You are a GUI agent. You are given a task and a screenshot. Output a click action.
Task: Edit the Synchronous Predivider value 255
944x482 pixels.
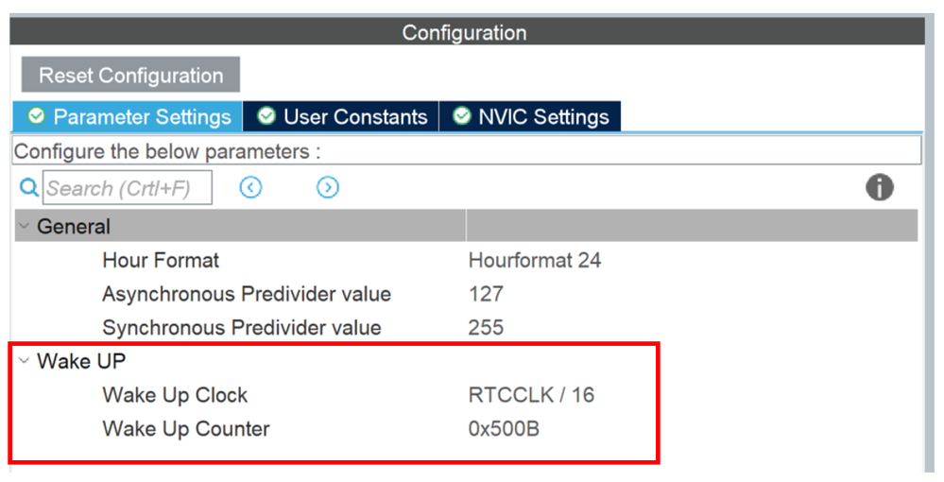point(486,328)
